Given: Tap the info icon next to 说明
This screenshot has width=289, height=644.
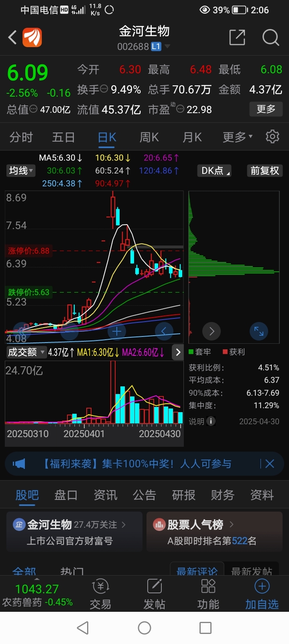Looking at the screenshot, I should (x=211, y=421).
